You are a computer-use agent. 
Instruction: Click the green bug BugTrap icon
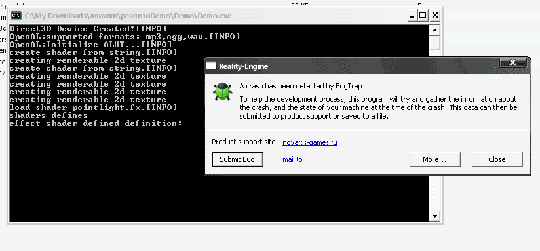point(222,91)
